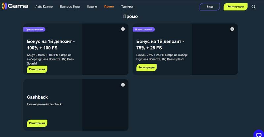The image size is (264, 137).
Task: Click Приветственный tag on 75% bonus card
Action: pos(144,29)
